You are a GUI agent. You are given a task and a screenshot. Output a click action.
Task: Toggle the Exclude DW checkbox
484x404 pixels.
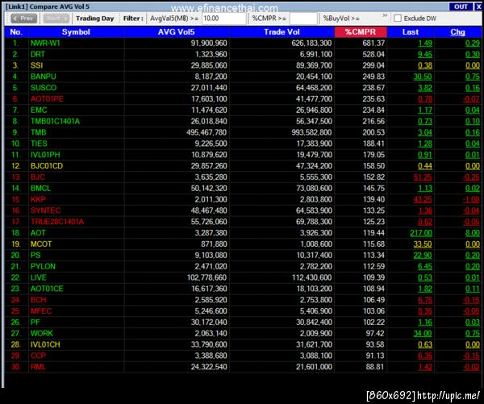coord(398,19)
